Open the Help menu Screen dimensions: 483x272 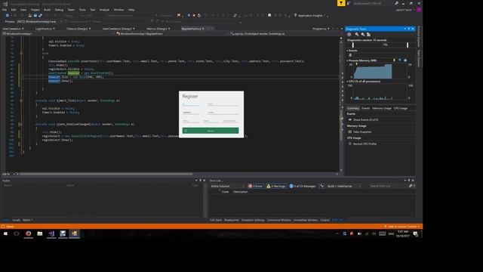click(x=131, y=10)
